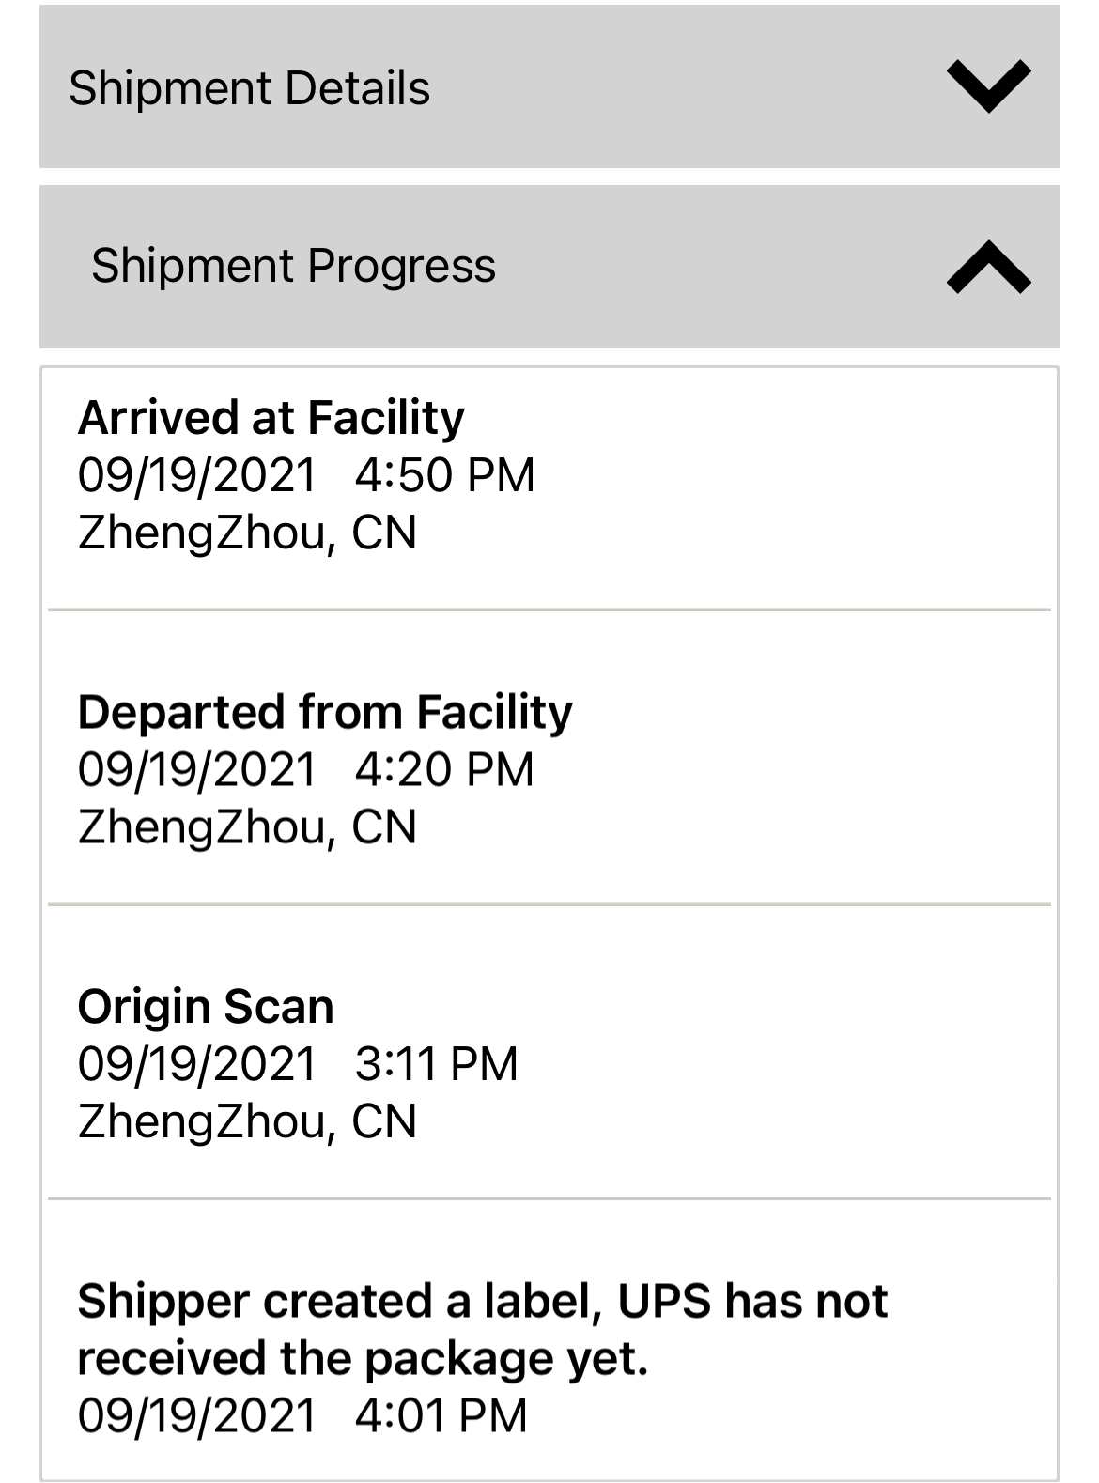Tap ZhengZhou, CN under Departed from Facility
This screenshot has width=1099, height=1483.
[247, 827]
